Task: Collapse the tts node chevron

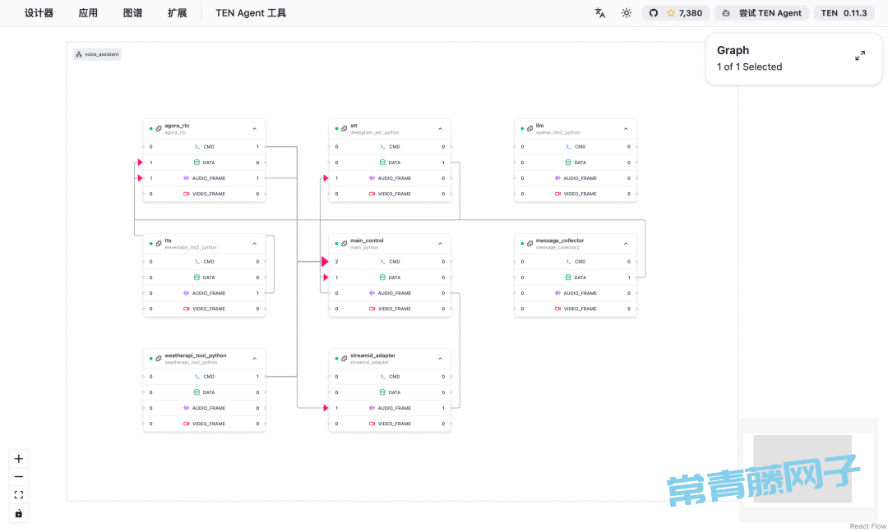Action: pos(254,244)
